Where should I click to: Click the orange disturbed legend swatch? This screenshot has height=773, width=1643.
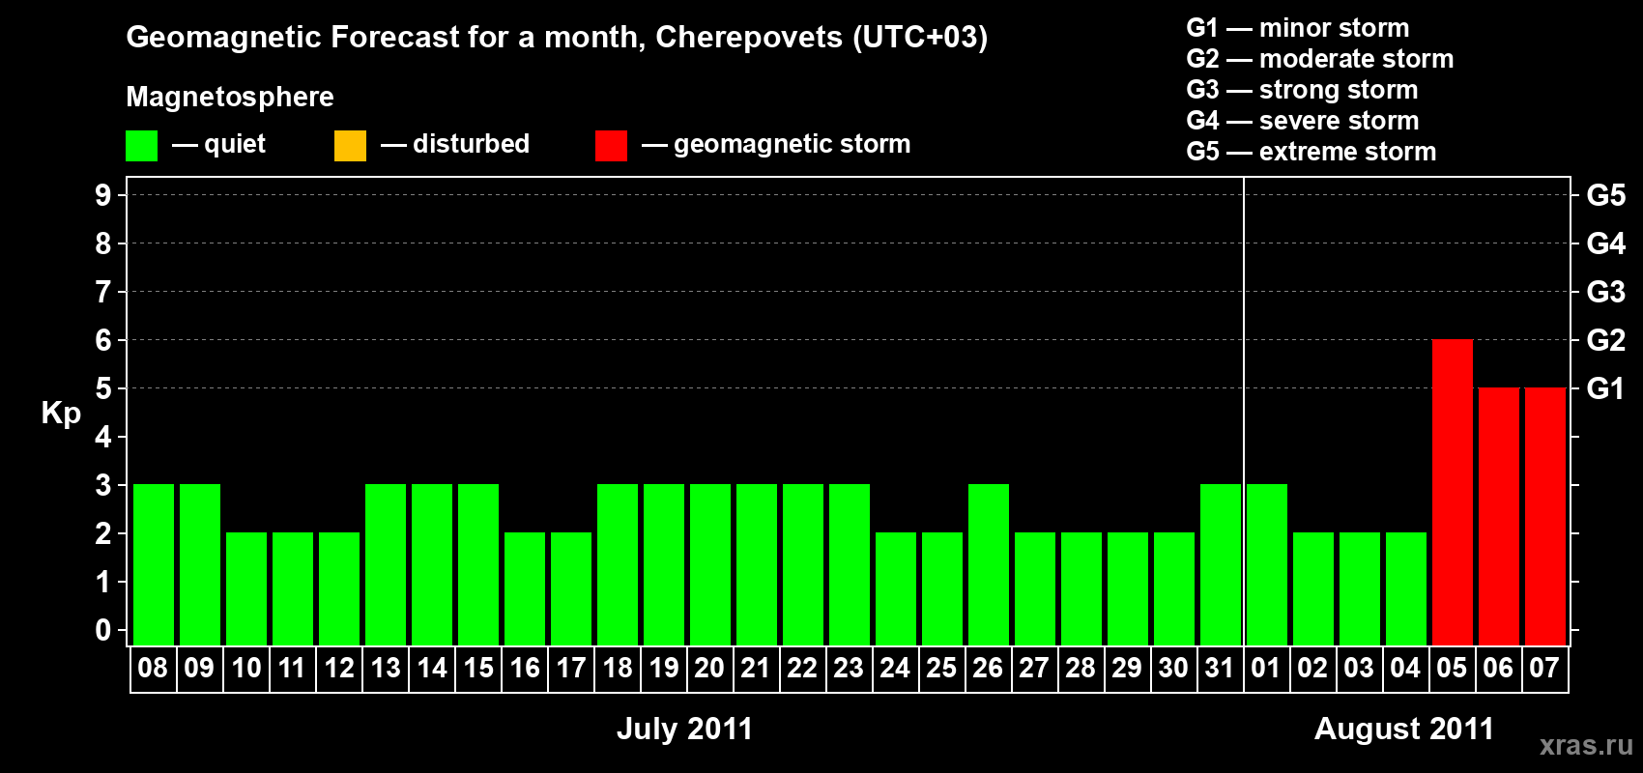tap(350, 146)
